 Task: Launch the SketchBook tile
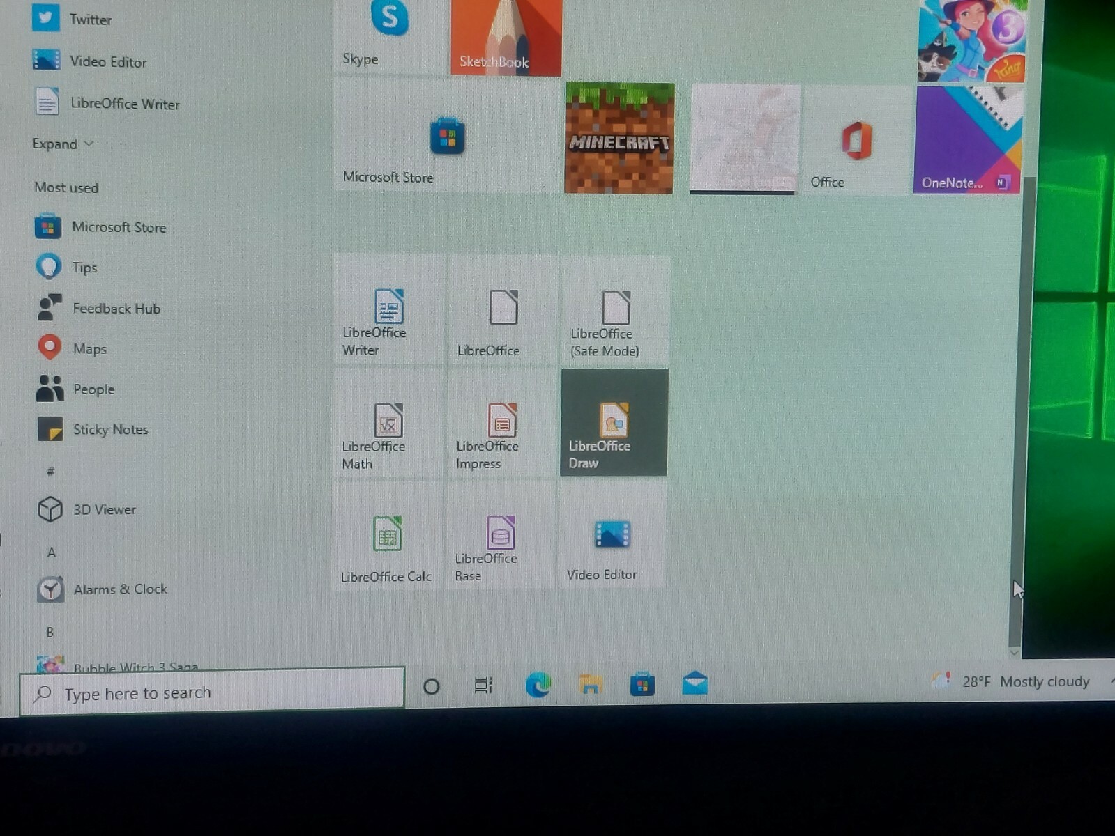tap(506, 36)
